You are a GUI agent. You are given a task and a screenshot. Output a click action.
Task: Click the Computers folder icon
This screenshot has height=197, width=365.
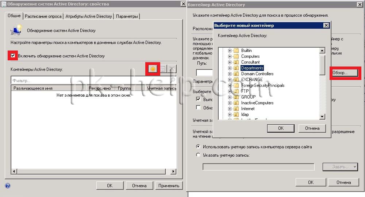point(236,56)
